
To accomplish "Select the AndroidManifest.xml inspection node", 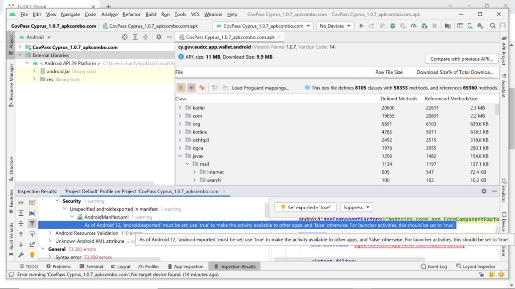I will (107, 217).
